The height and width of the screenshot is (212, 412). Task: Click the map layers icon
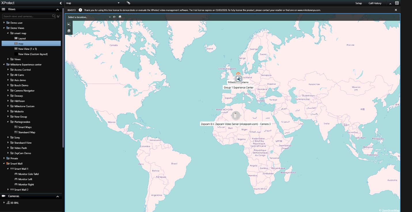pos(69,31)
